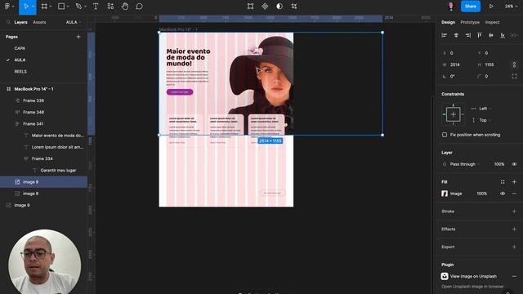This screenshot has width=523, height=294.
Task: Switch to the Layers tab
Action: (x=20, y=22)
